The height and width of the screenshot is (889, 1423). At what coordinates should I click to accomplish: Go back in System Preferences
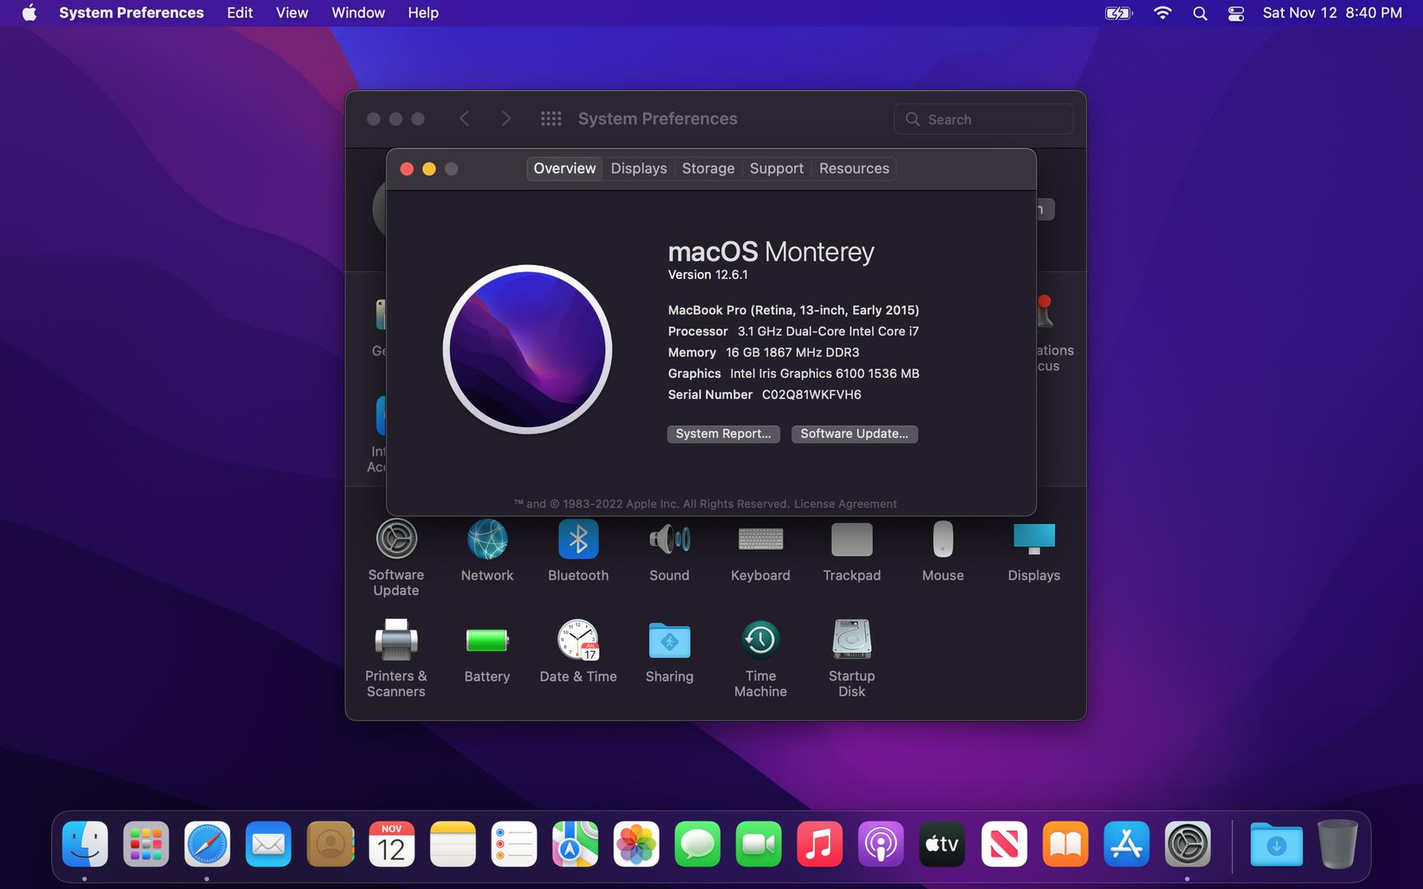pos(464,119)
